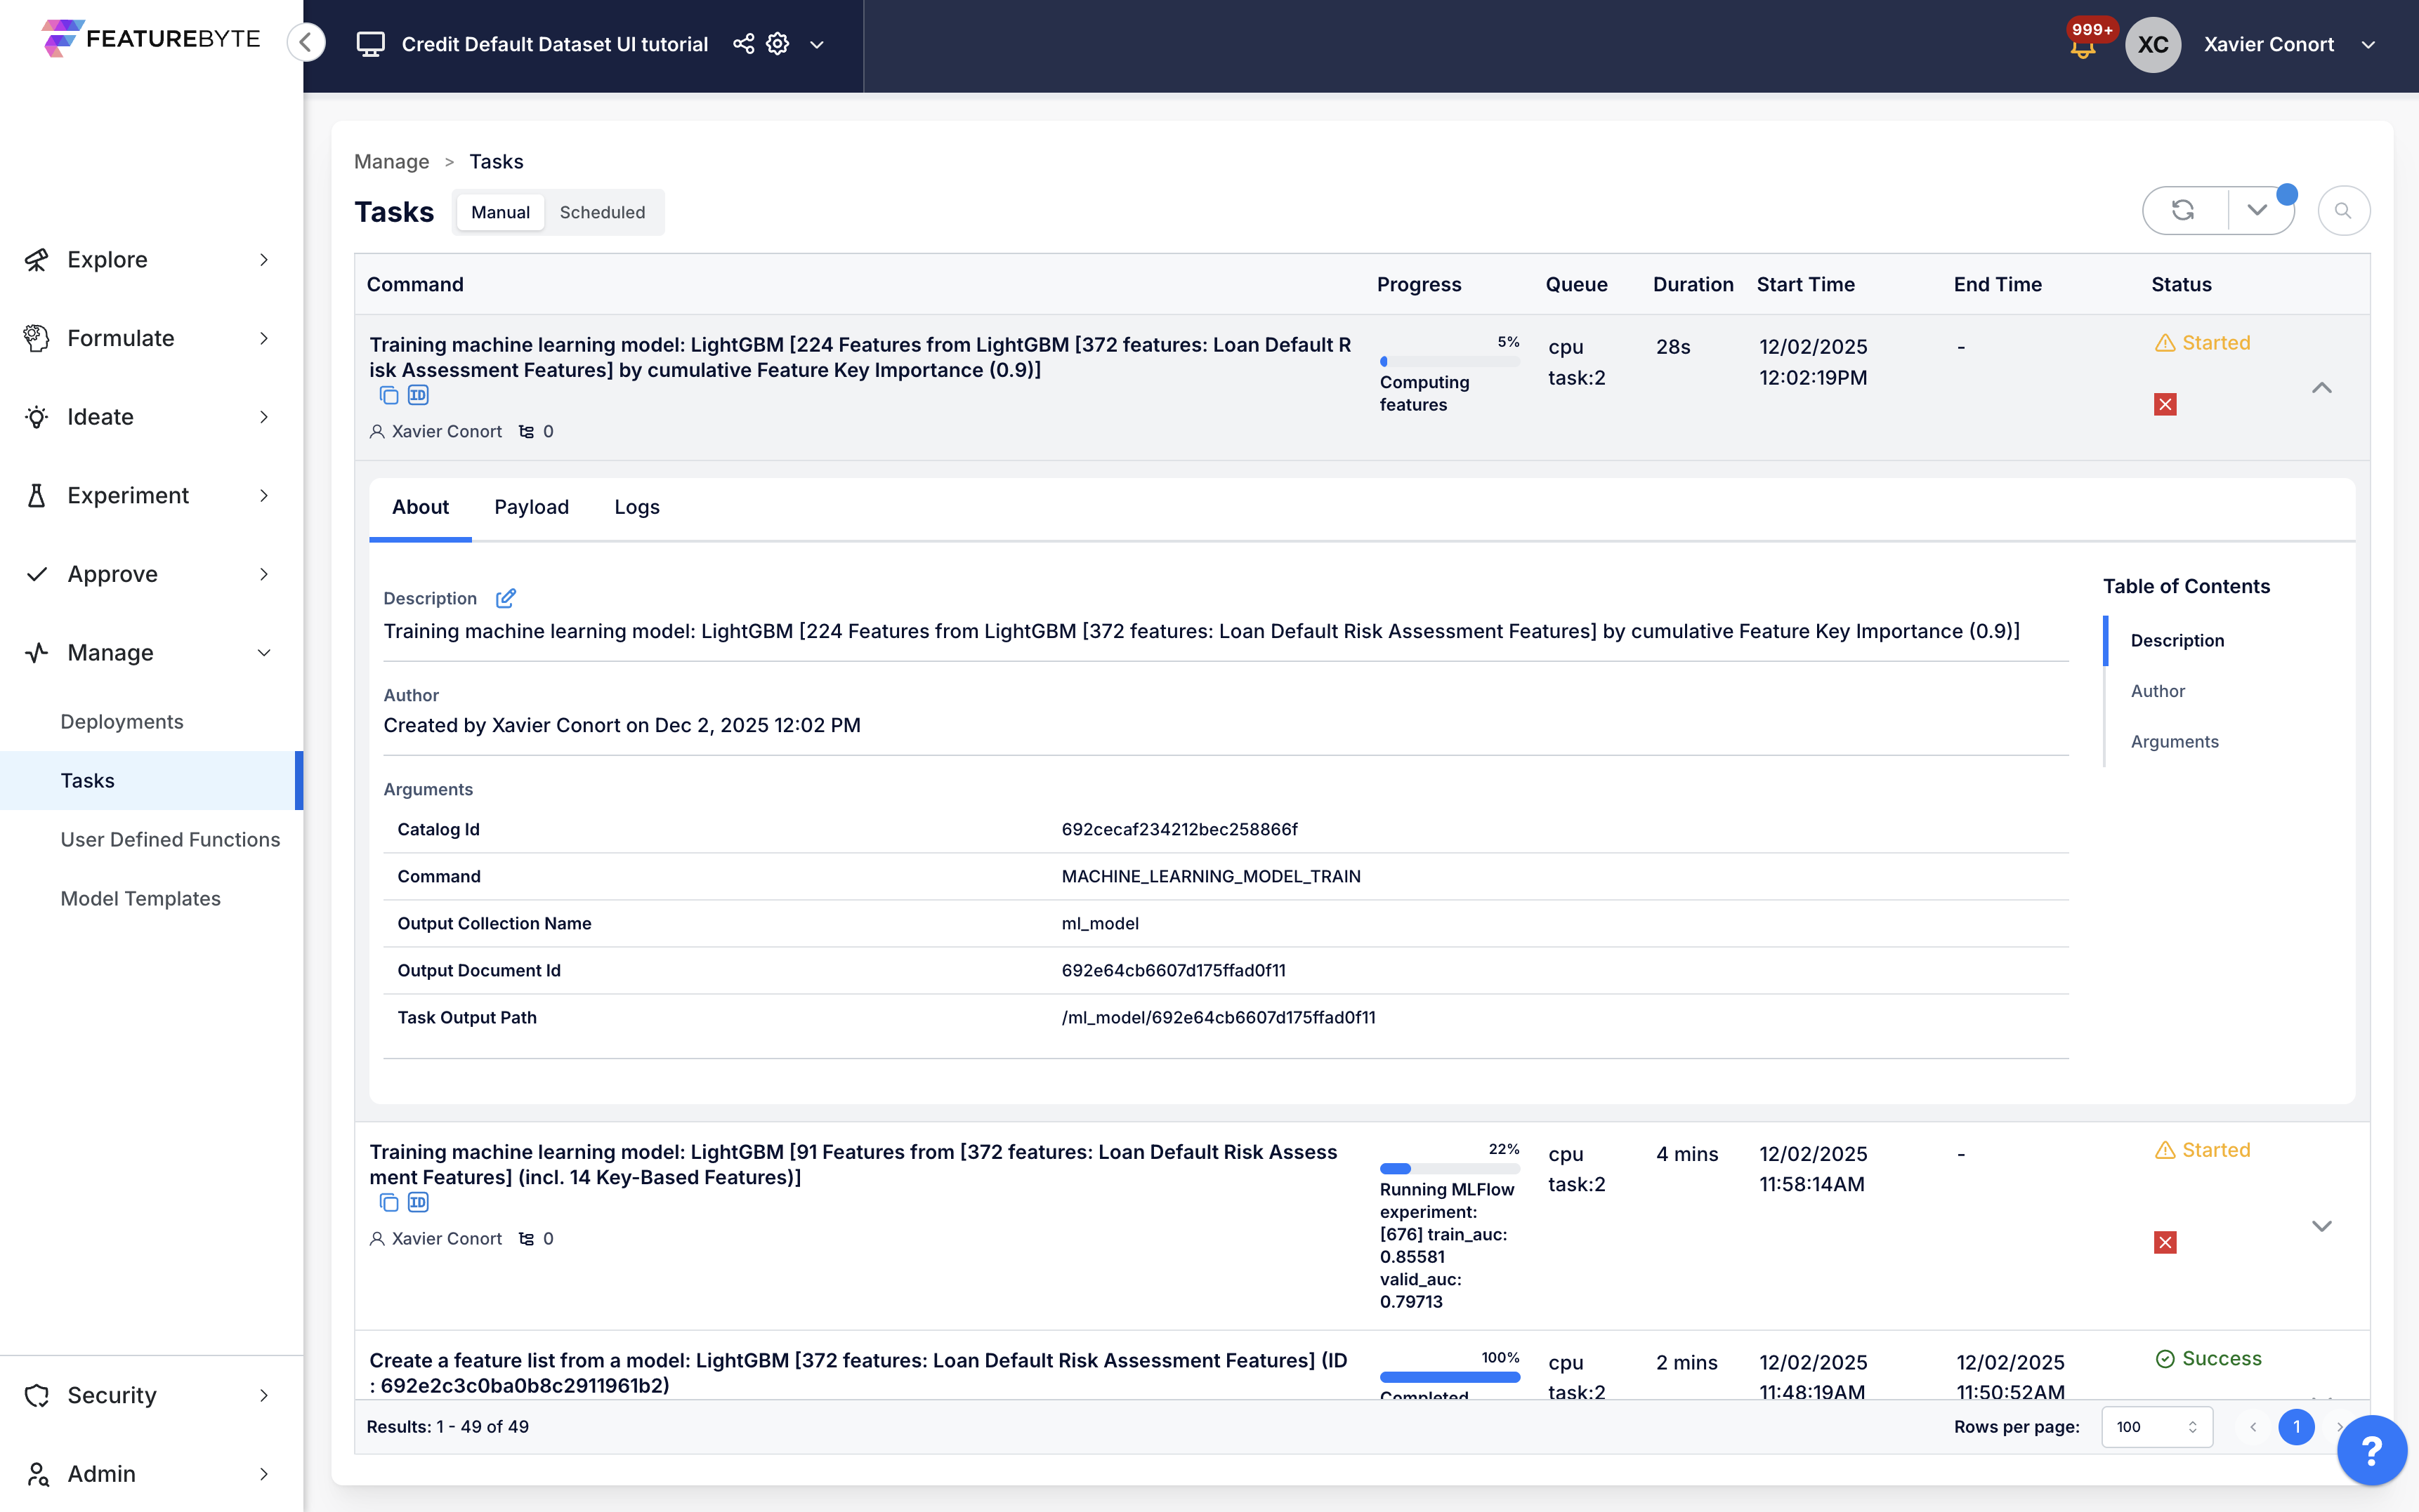Collapse the first task details chevron
Viewport: 2419px width, 1512px height.
coord(2322,388)
